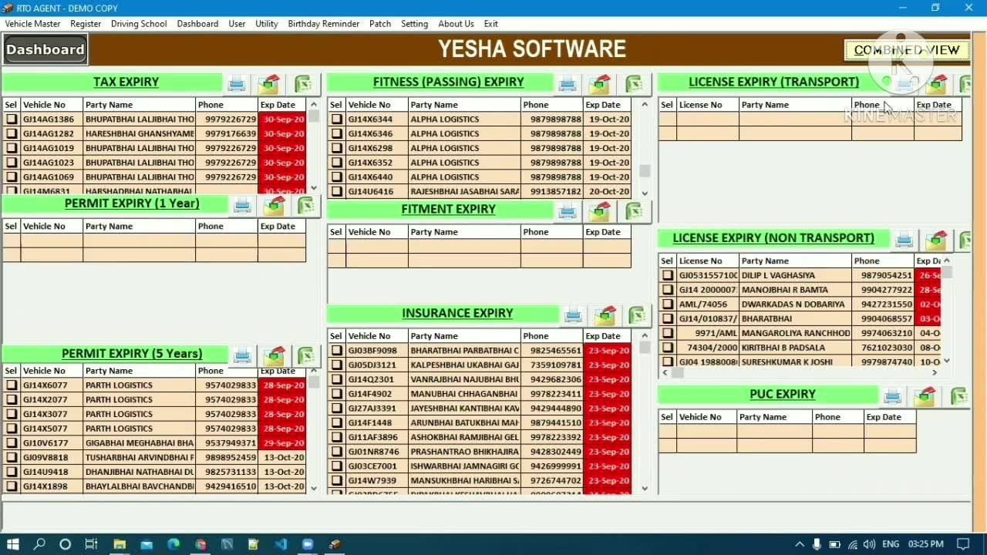987x555 pixels.
Task: Send mail for Permit Expiry (1 Year)
Action: pos(275,205)
